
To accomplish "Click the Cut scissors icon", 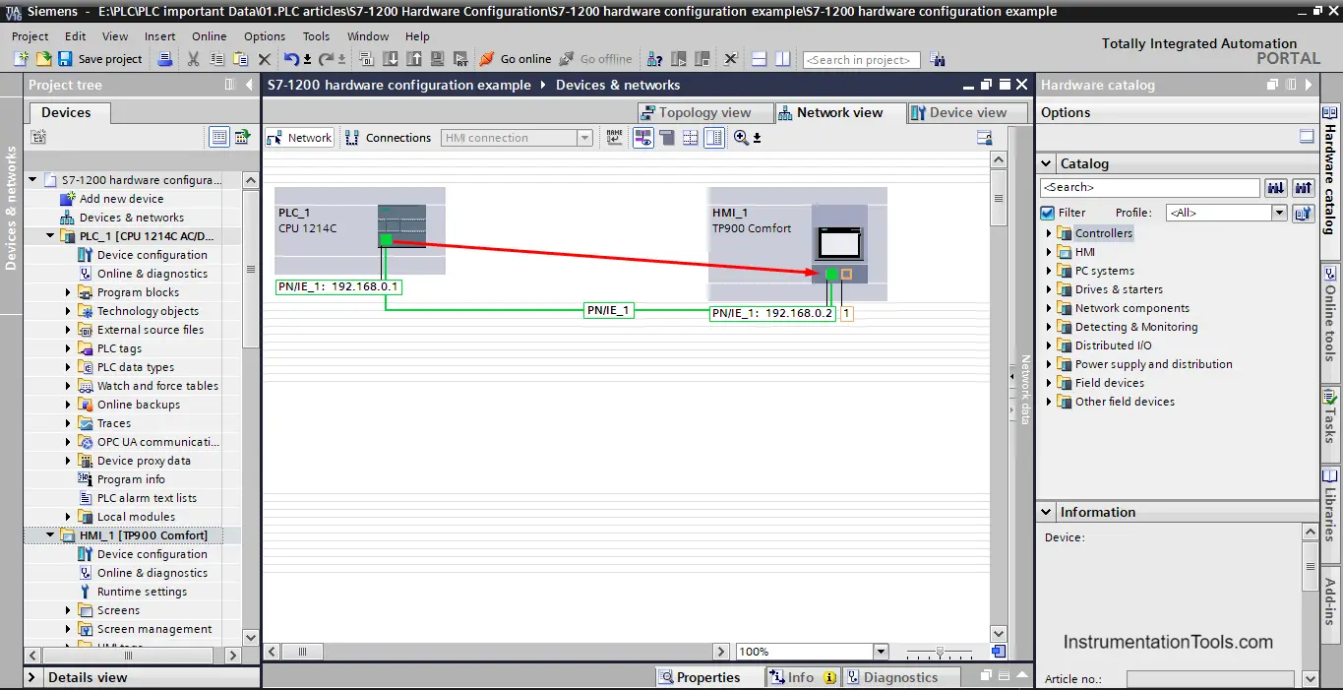I will point(193,59).
